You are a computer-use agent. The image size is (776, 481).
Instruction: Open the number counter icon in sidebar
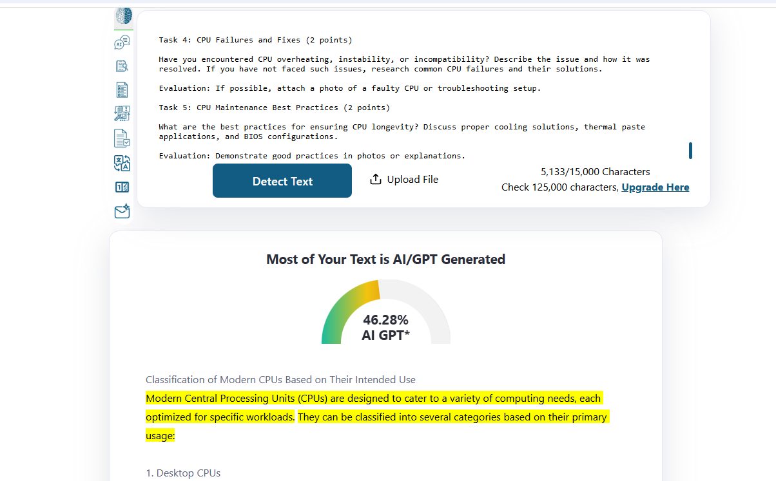[122, 187]
